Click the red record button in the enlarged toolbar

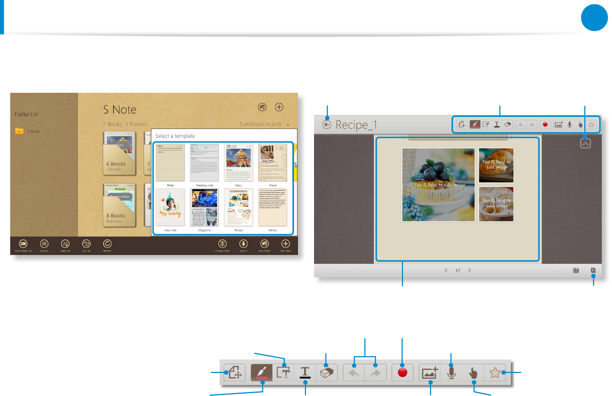(x=402, y=373)
